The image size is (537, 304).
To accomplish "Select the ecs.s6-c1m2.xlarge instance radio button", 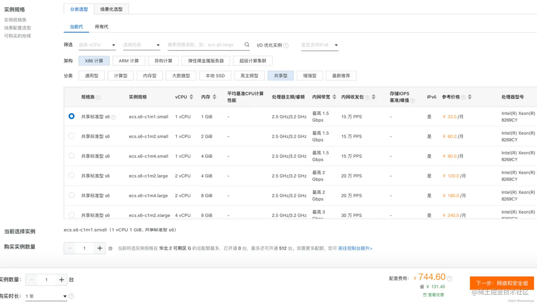I will click(x=71, y=215).
